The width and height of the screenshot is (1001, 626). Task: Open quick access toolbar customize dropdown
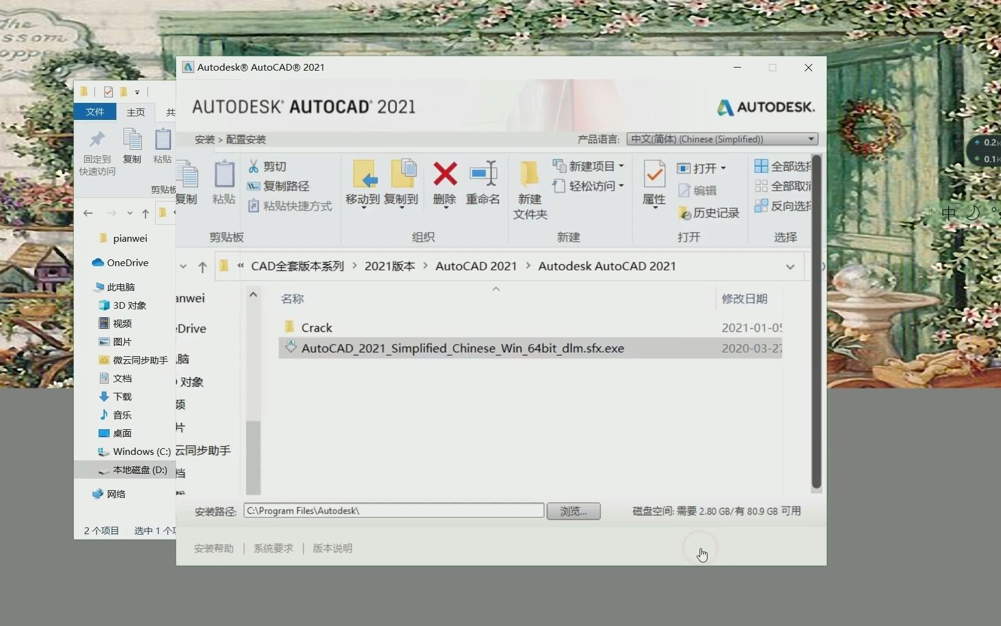[137, 93]
